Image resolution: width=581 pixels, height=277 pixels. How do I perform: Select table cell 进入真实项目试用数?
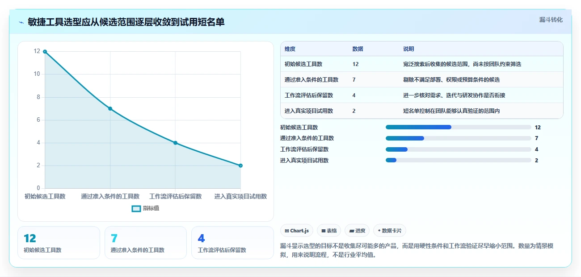click(309, 111)
